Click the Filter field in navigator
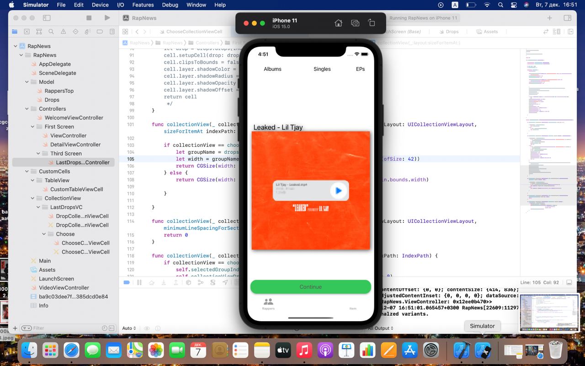Screen dimensions: 585x366 pyautogui.click(x=69, y=328)
